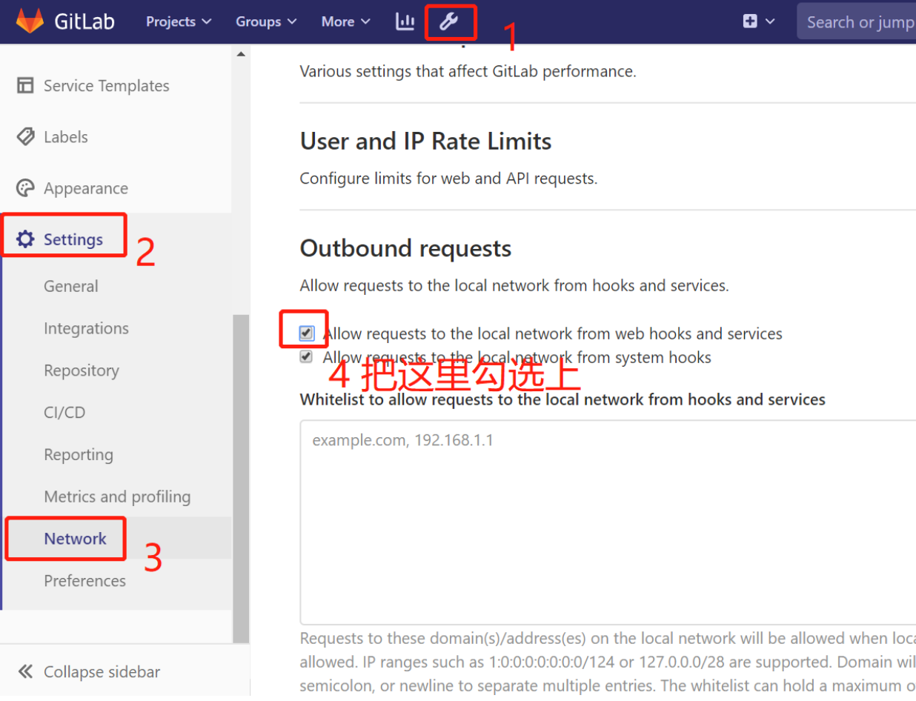Click the Outbound requests heading
The image size is (916, 701).
(x=406, y=248)
